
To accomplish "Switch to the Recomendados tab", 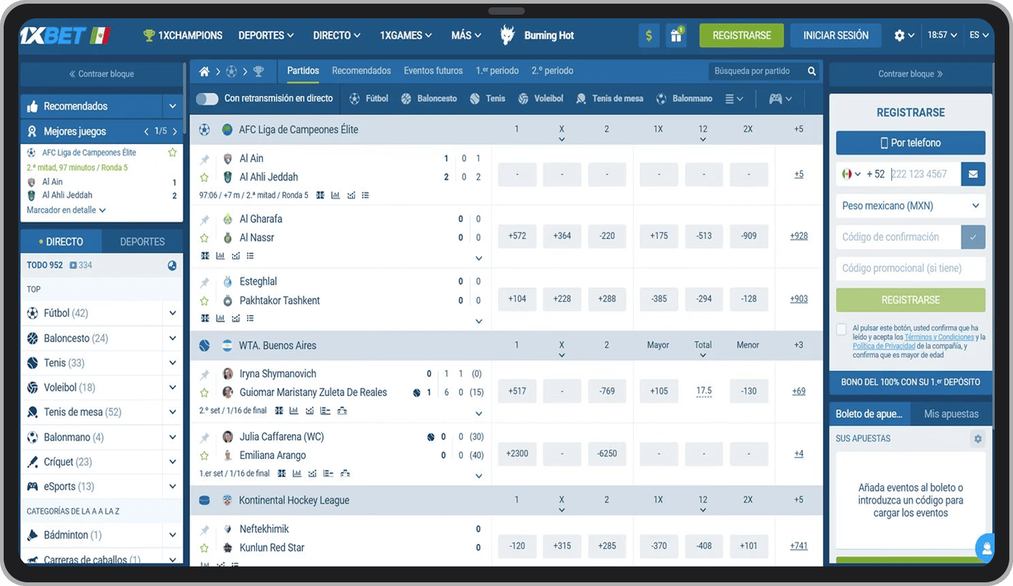I will pyautogui.click(x=361, y=71).
